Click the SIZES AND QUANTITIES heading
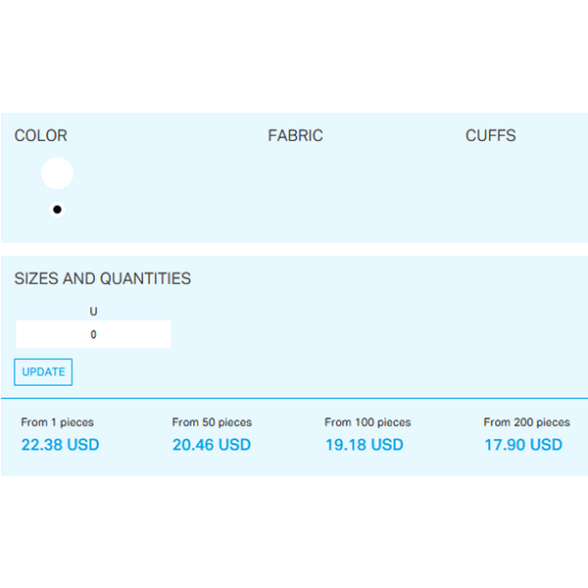Screen dimensions: 588x588 103,278
